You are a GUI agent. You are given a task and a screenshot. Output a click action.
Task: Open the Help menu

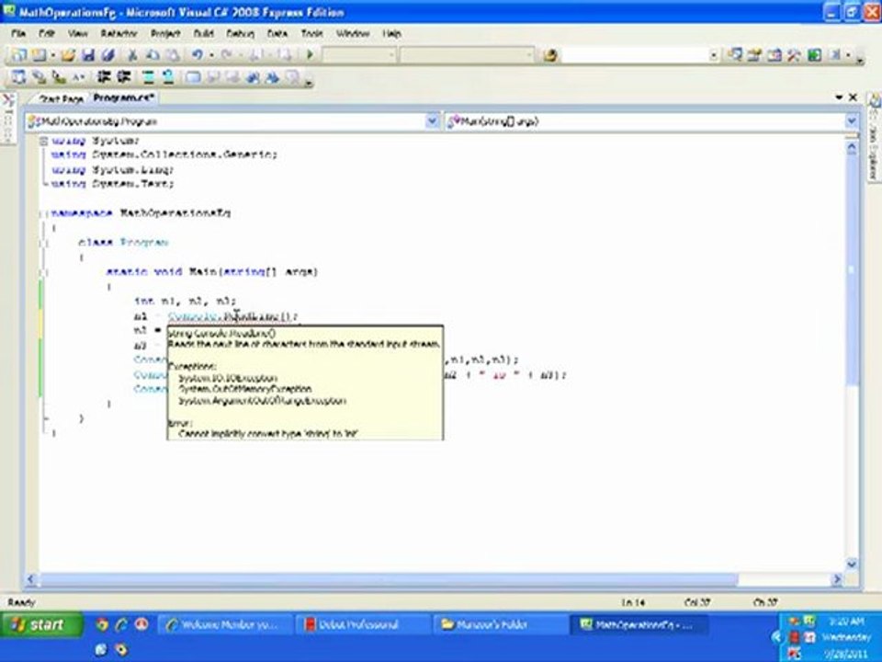(x=391, y=34)
